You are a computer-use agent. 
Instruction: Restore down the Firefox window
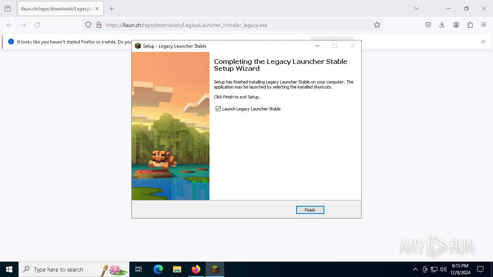click(466, 8)
